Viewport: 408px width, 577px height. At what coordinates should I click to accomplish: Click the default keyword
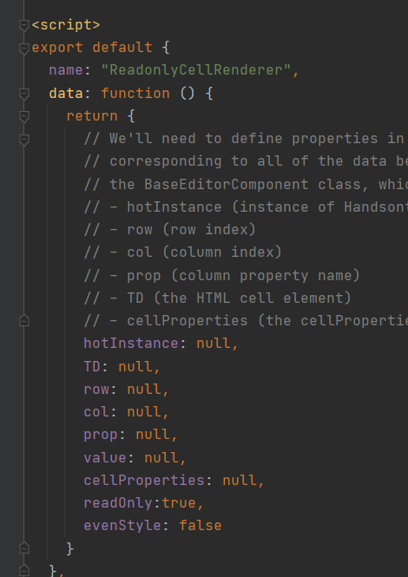click(122, 48)
